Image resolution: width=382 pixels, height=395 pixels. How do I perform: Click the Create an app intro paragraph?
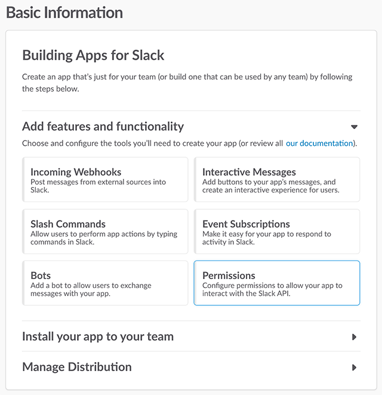click(187, 82)
